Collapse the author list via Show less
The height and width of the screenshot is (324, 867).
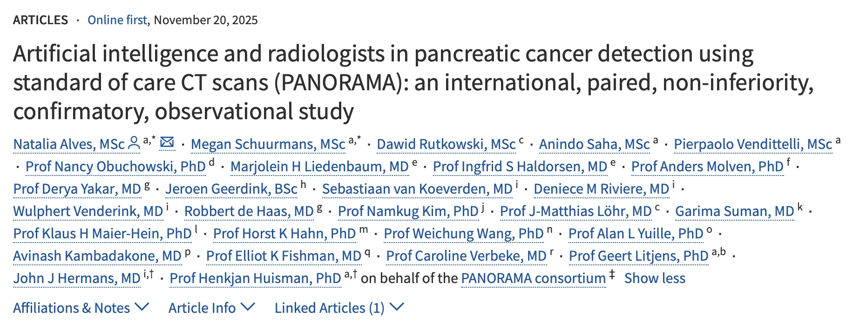point(656,278)
